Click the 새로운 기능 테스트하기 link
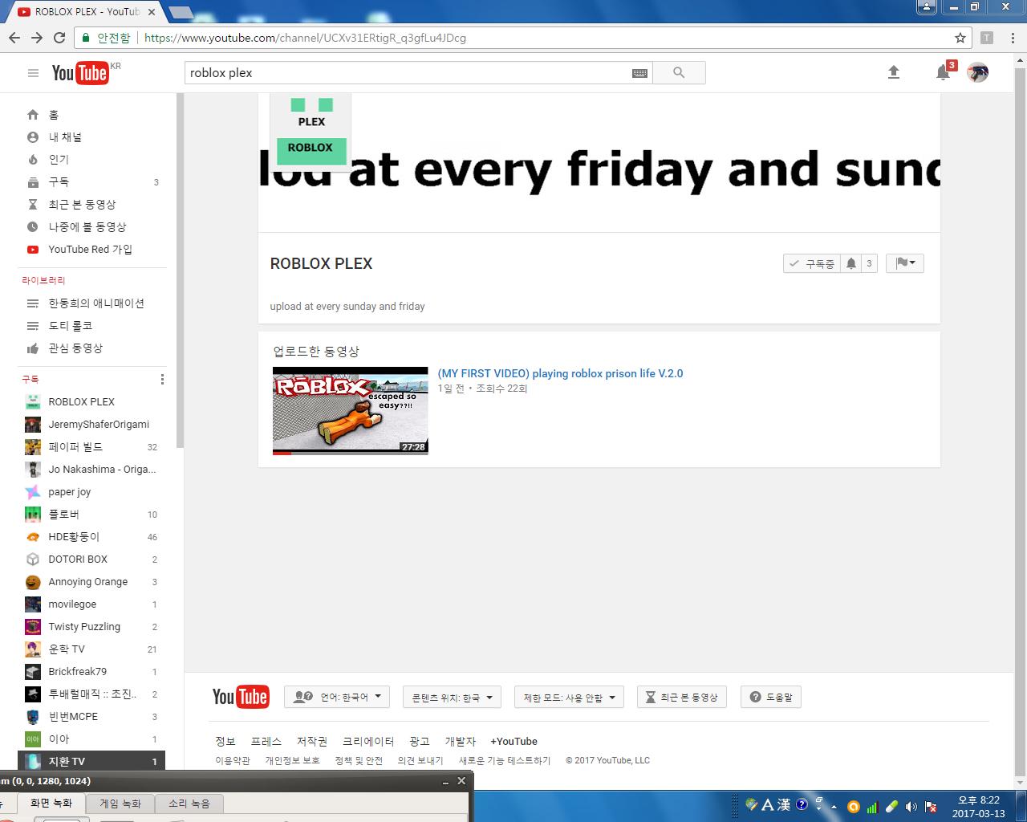Image resolution: width=1027 pixels, height=822 pixels. (x=505, y=760)
